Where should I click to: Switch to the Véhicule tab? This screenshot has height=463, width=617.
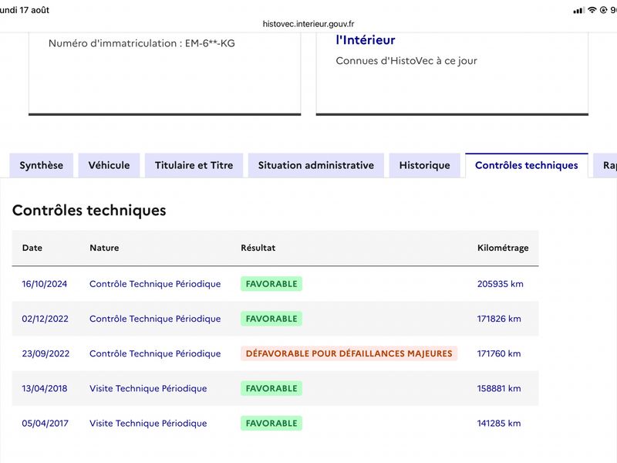(x=109, y=165)
